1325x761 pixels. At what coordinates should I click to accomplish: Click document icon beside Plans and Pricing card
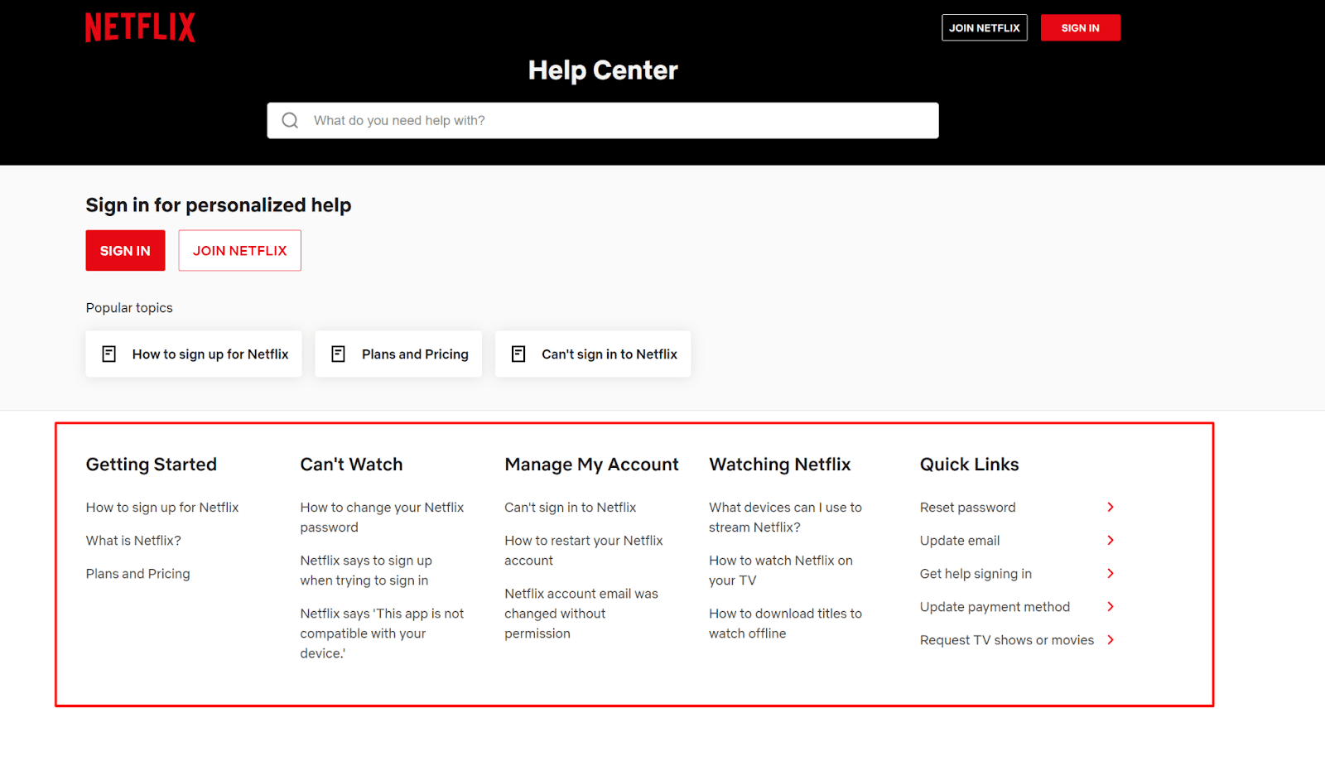[x=338, y=354]
